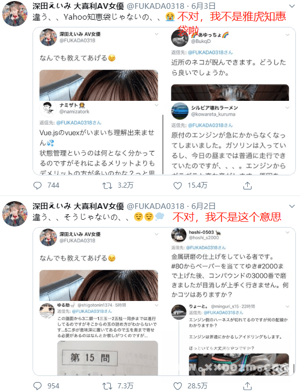This screenshot has height=392, width=300.
Task: Open the 第15問 shogi puzzle image
Action: point(108,358)
